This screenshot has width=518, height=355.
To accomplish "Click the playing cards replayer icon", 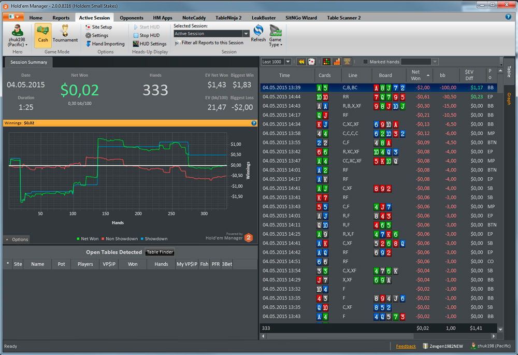I will 311,62.
